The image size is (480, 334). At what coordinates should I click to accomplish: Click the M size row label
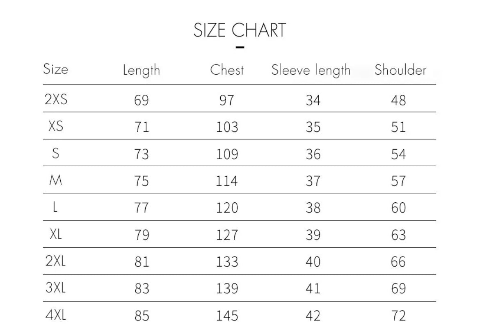point(55,181)
